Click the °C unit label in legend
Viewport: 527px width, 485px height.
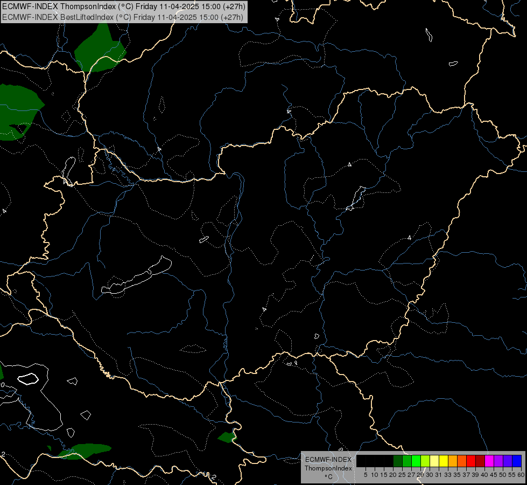click(329, 476)
